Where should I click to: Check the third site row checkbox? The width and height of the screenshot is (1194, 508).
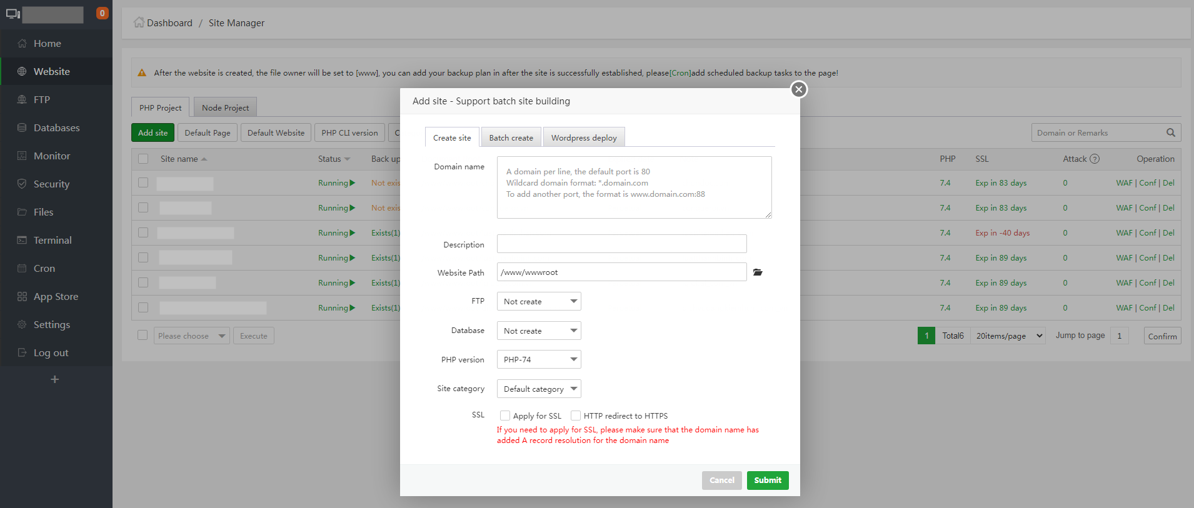[143, 232]
